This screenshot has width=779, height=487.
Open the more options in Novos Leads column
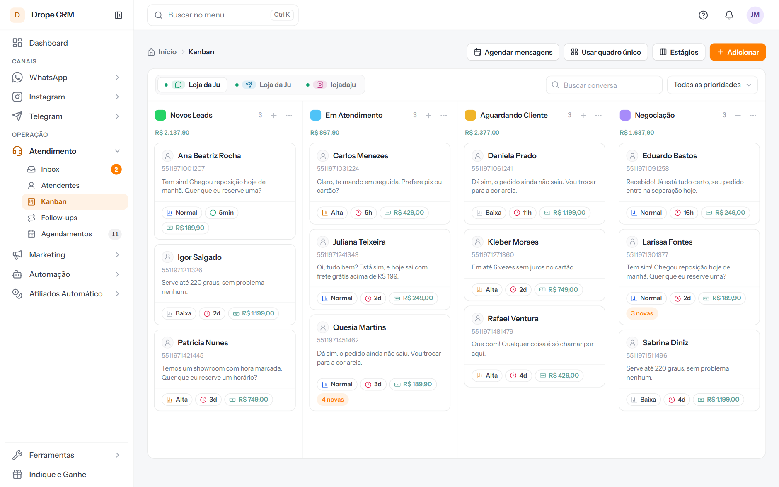click(x=289, y=115)
